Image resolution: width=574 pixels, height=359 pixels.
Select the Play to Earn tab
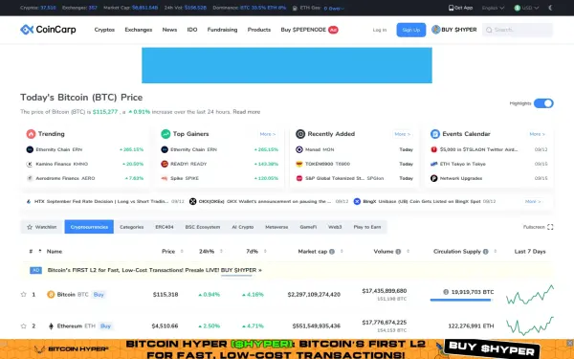pyautogui.click(x=367, y=227)
